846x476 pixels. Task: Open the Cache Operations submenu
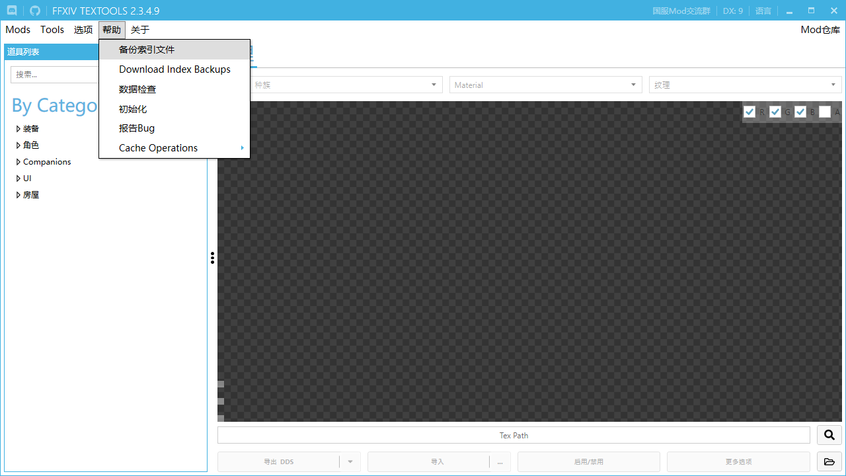point(174,148)
